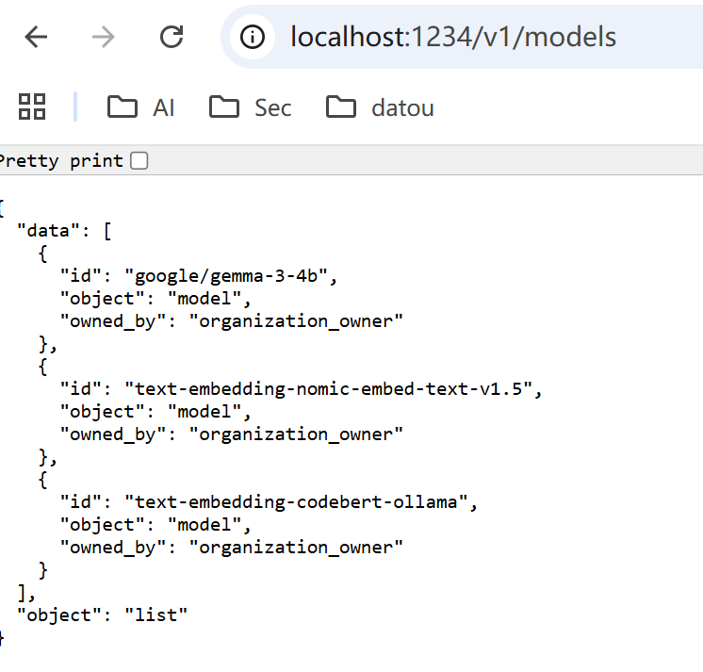Click "organization_owner" under nomic-embed entry
Screen dimensions: 703x672
coord(296,434)
